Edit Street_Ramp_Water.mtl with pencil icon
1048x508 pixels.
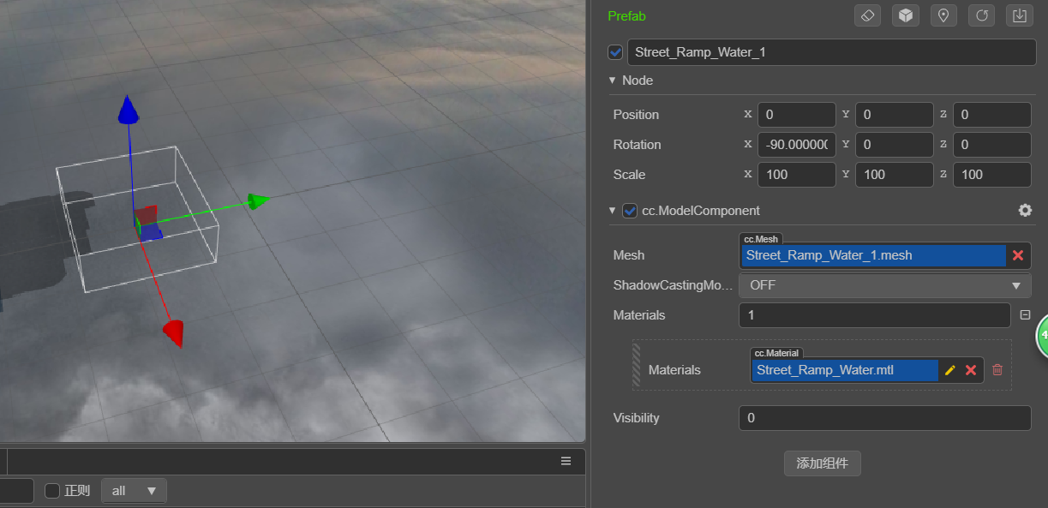949,370
